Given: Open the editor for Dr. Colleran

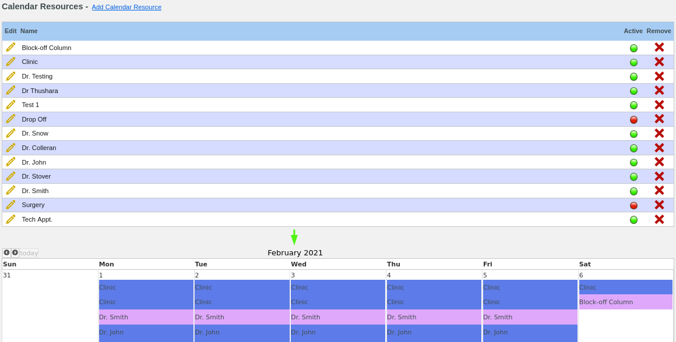Looking at the screenshot, I should point(10,148).
